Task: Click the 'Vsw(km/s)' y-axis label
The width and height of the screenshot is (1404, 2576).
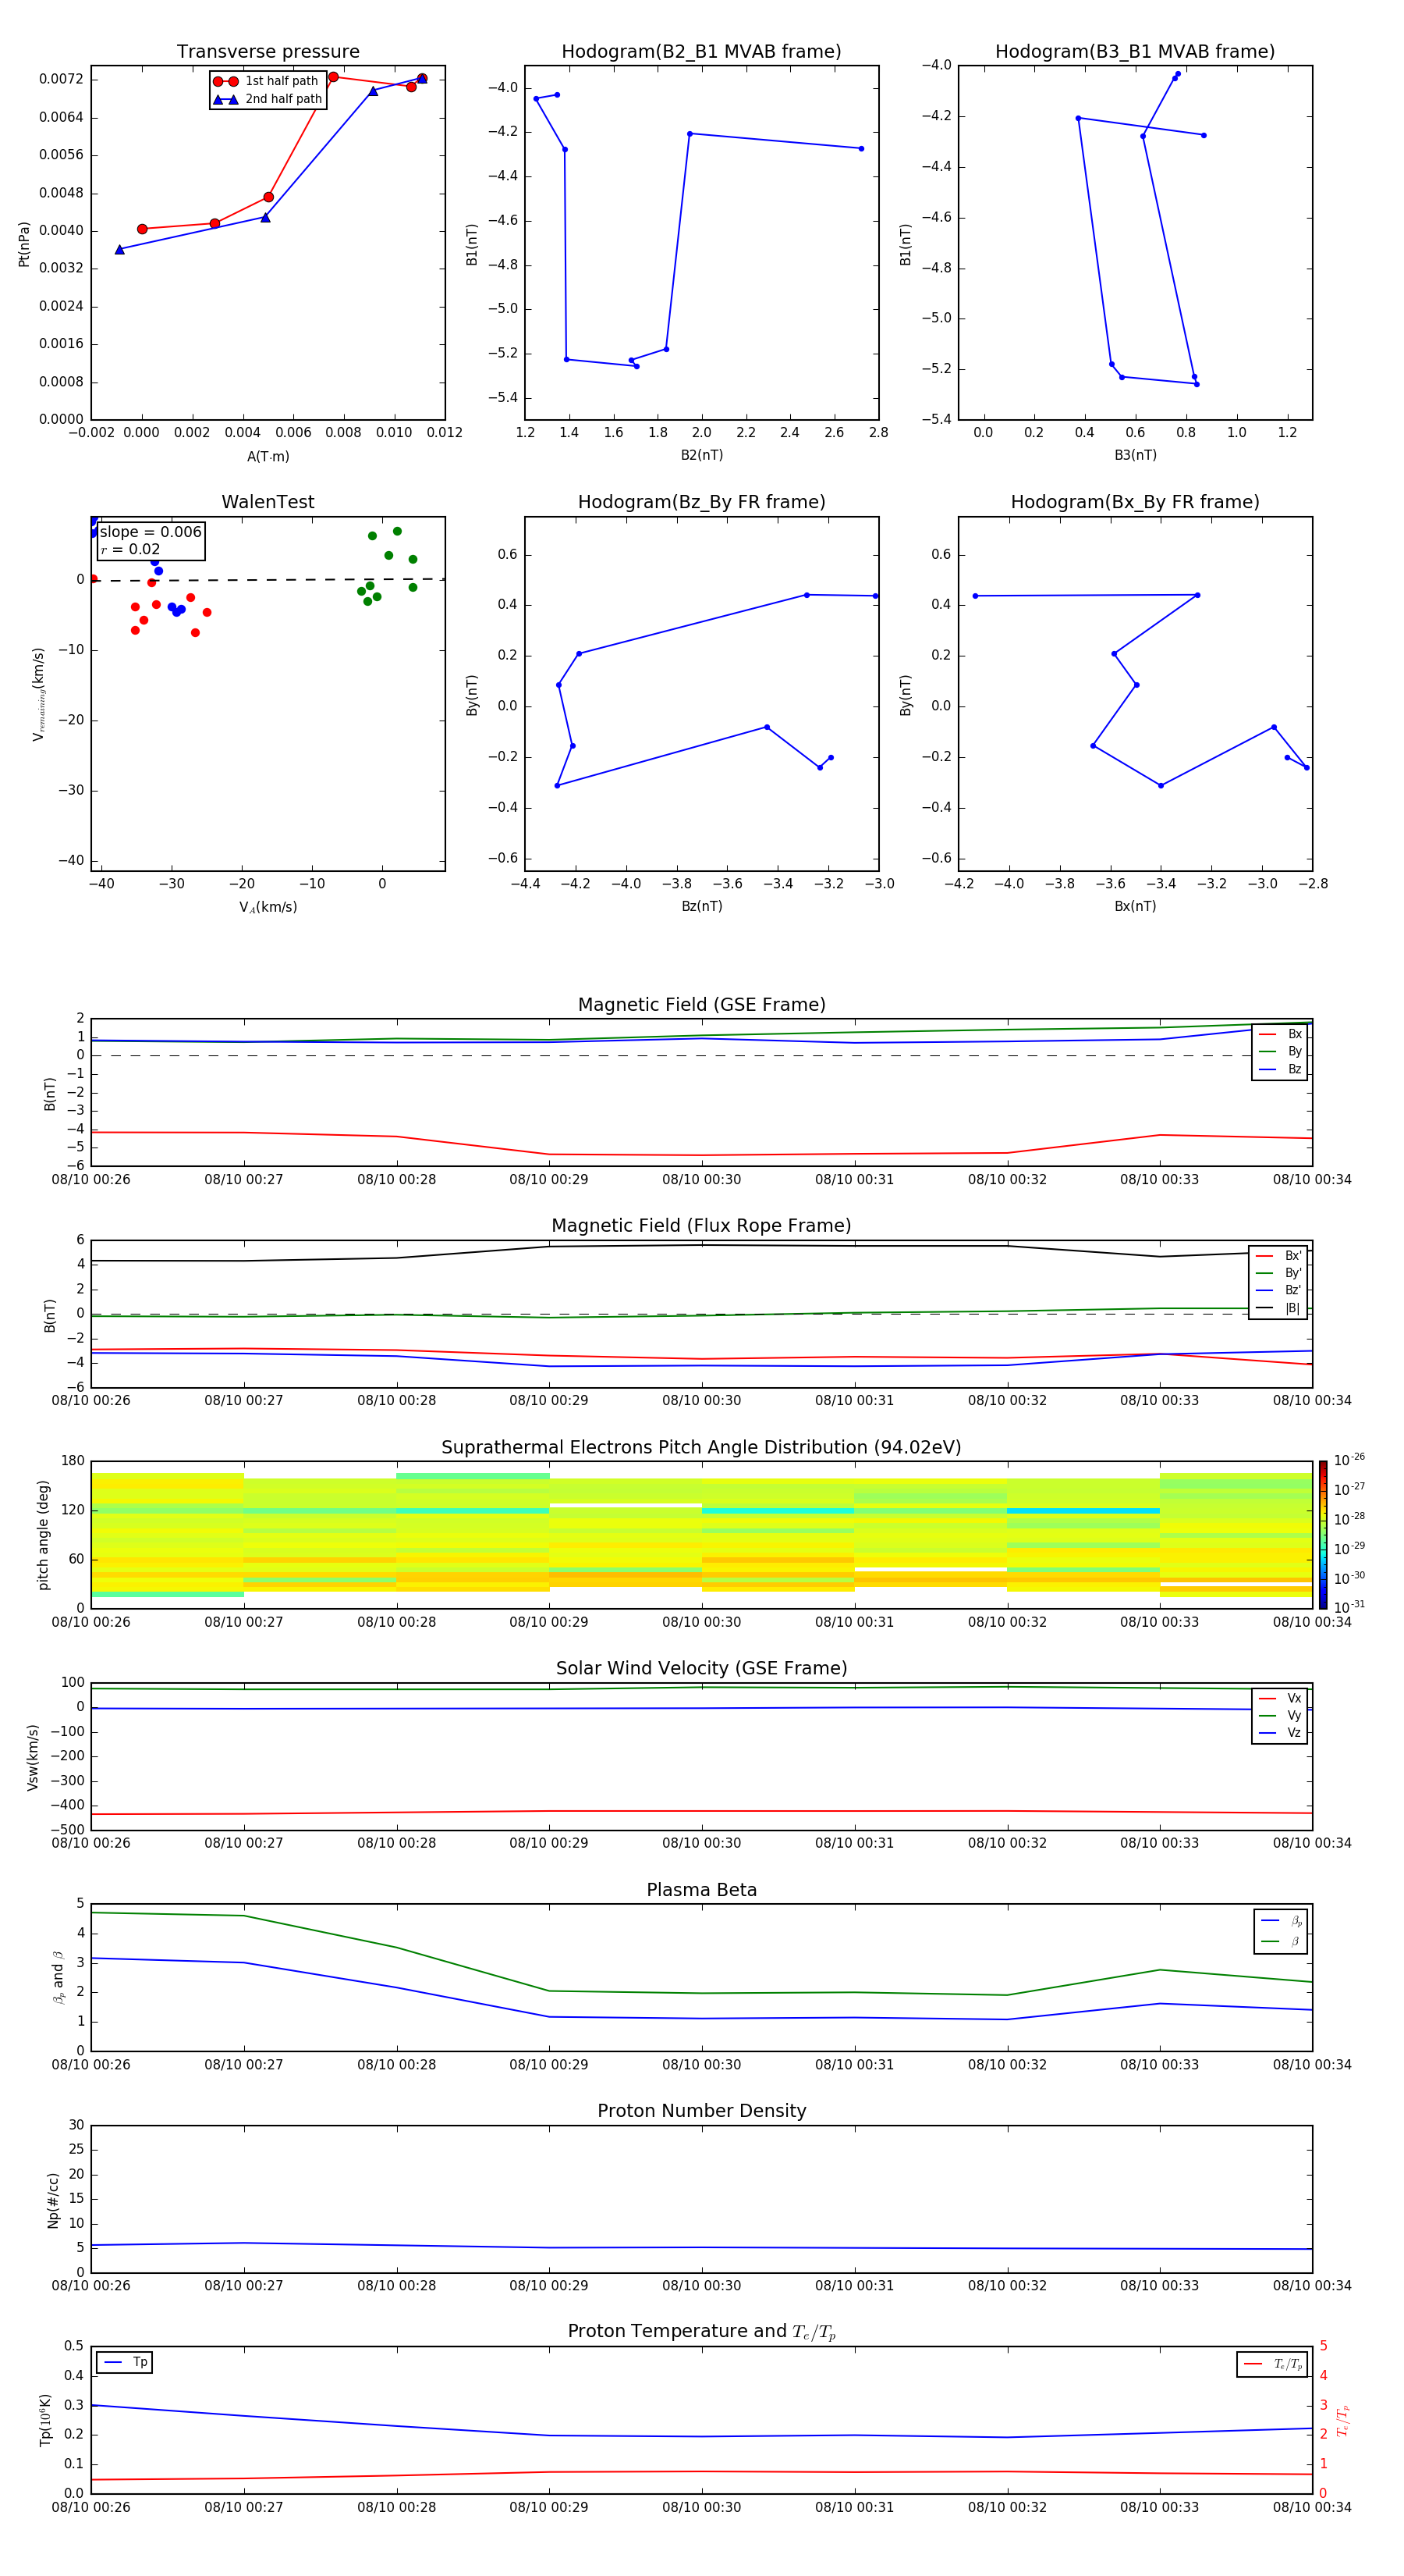Action: (x=33, y=1757)
